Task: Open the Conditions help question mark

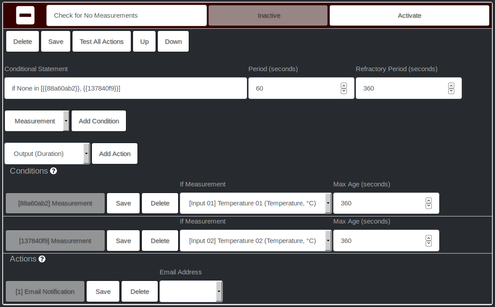Action: (x=53, y=171)
